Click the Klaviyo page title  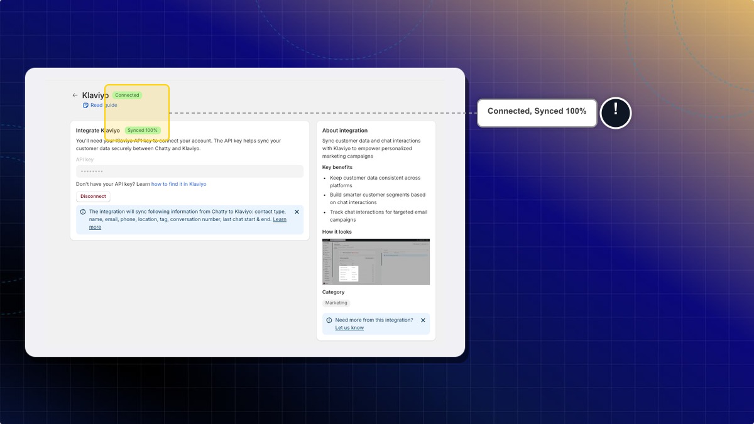(96, 95)
